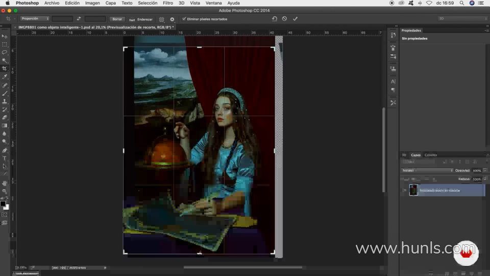Select the Magic Wand tool
This screenshot has width=490, height=276.
[5, 60]
